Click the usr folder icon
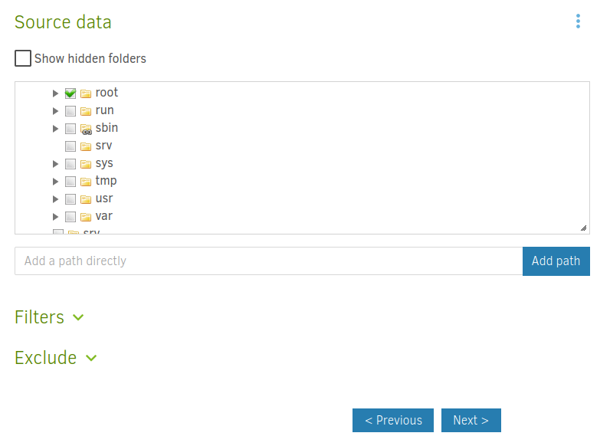 [x=86, y=199]
